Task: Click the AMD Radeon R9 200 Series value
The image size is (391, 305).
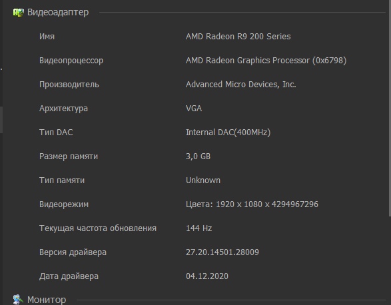Action: pos(238,37)
